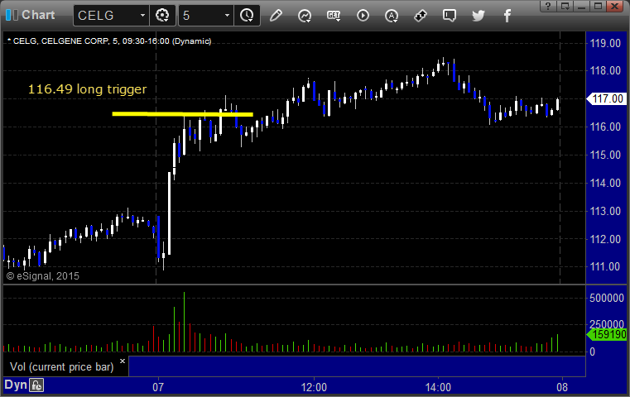
Task: Click the 117.00 current price marker
Action: tap(606, 98)
